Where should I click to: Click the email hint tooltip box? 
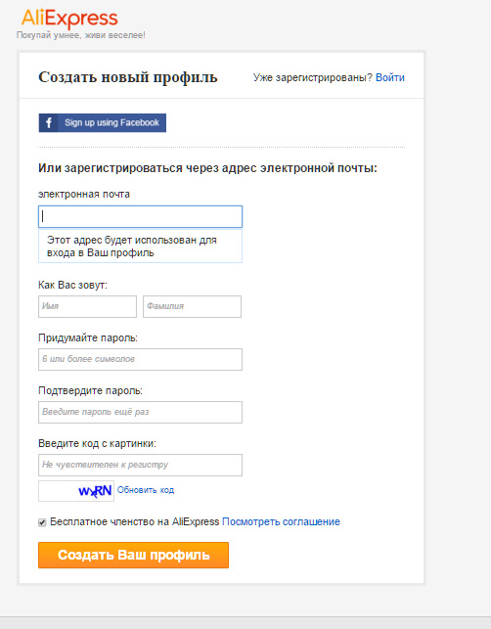coord(141,246)
